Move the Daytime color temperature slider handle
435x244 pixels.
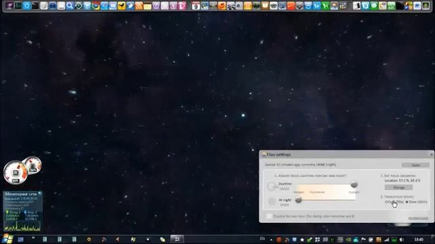pos(353,184)
